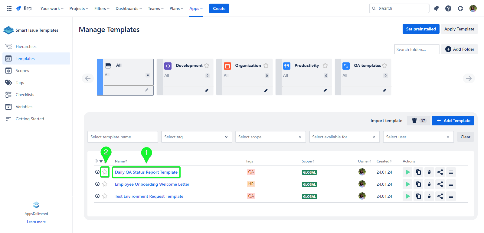Image resolution: width=484 pixels, height=233 pixels.
Task: Open the menu for Employee Onboarding Welcome Letter
Action: point(451,184)
